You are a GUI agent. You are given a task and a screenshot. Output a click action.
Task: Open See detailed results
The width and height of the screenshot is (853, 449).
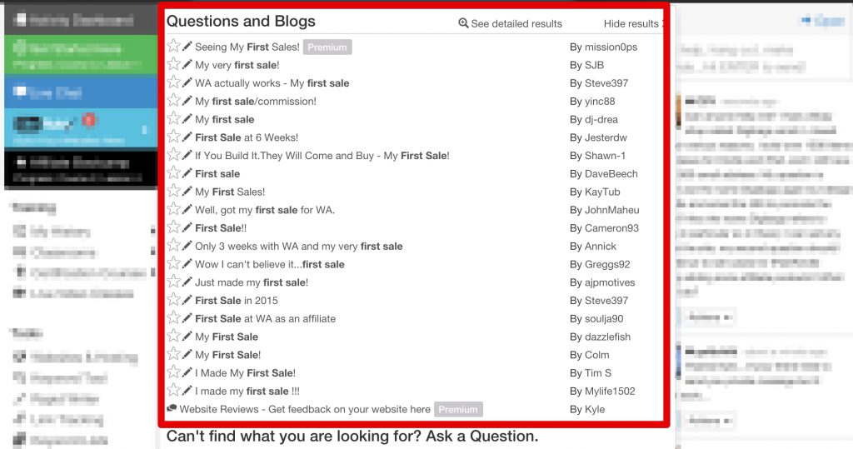[x=516, y=23]
